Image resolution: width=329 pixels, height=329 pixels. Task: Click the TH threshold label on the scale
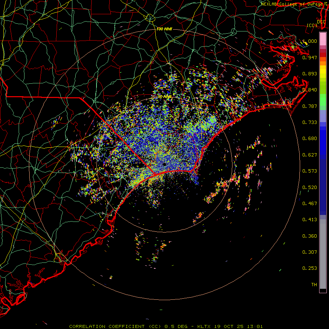pyautogui.click(x=314, y=285)
